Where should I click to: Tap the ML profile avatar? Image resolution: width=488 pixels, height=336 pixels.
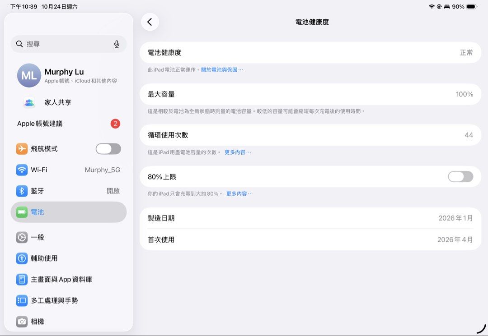29,75
